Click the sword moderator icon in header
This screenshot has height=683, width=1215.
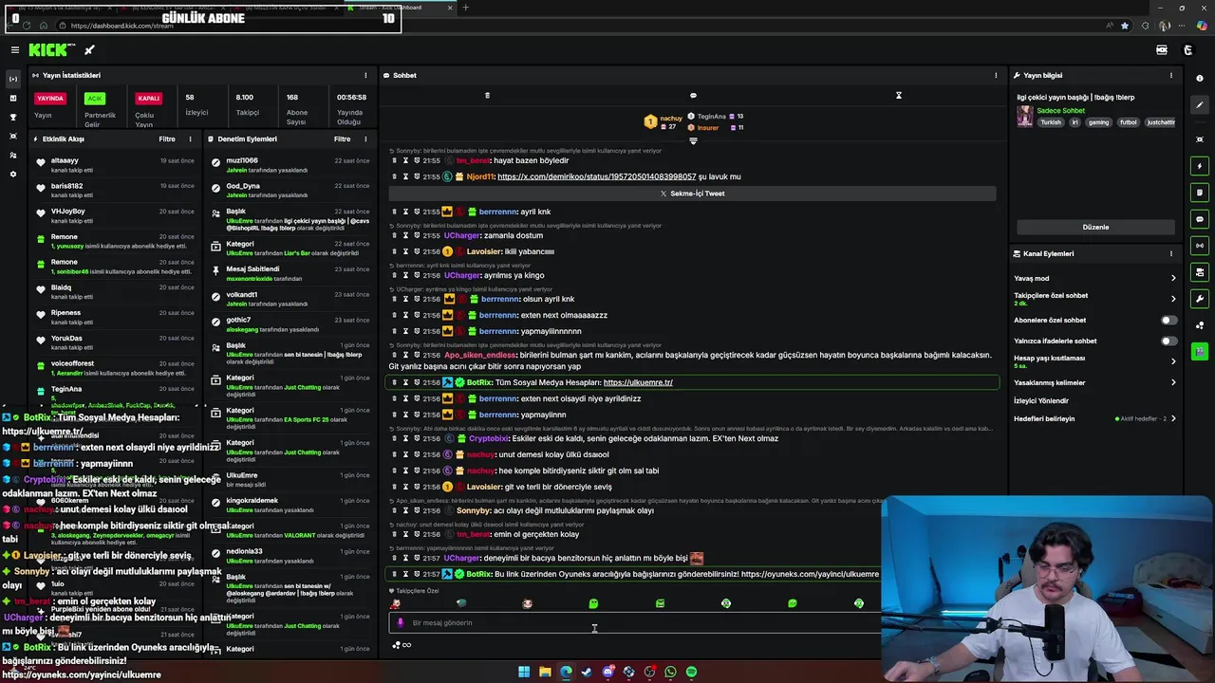(x=89, y=50)
